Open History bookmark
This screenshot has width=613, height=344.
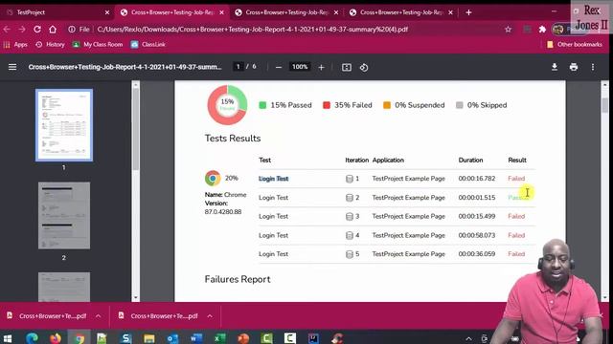[x=50, y=45]
